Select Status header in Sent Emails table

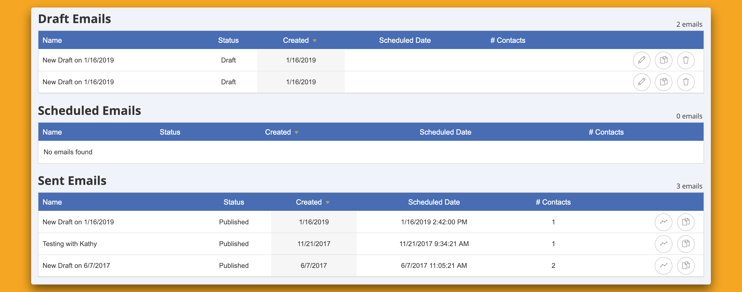(234, 202)
